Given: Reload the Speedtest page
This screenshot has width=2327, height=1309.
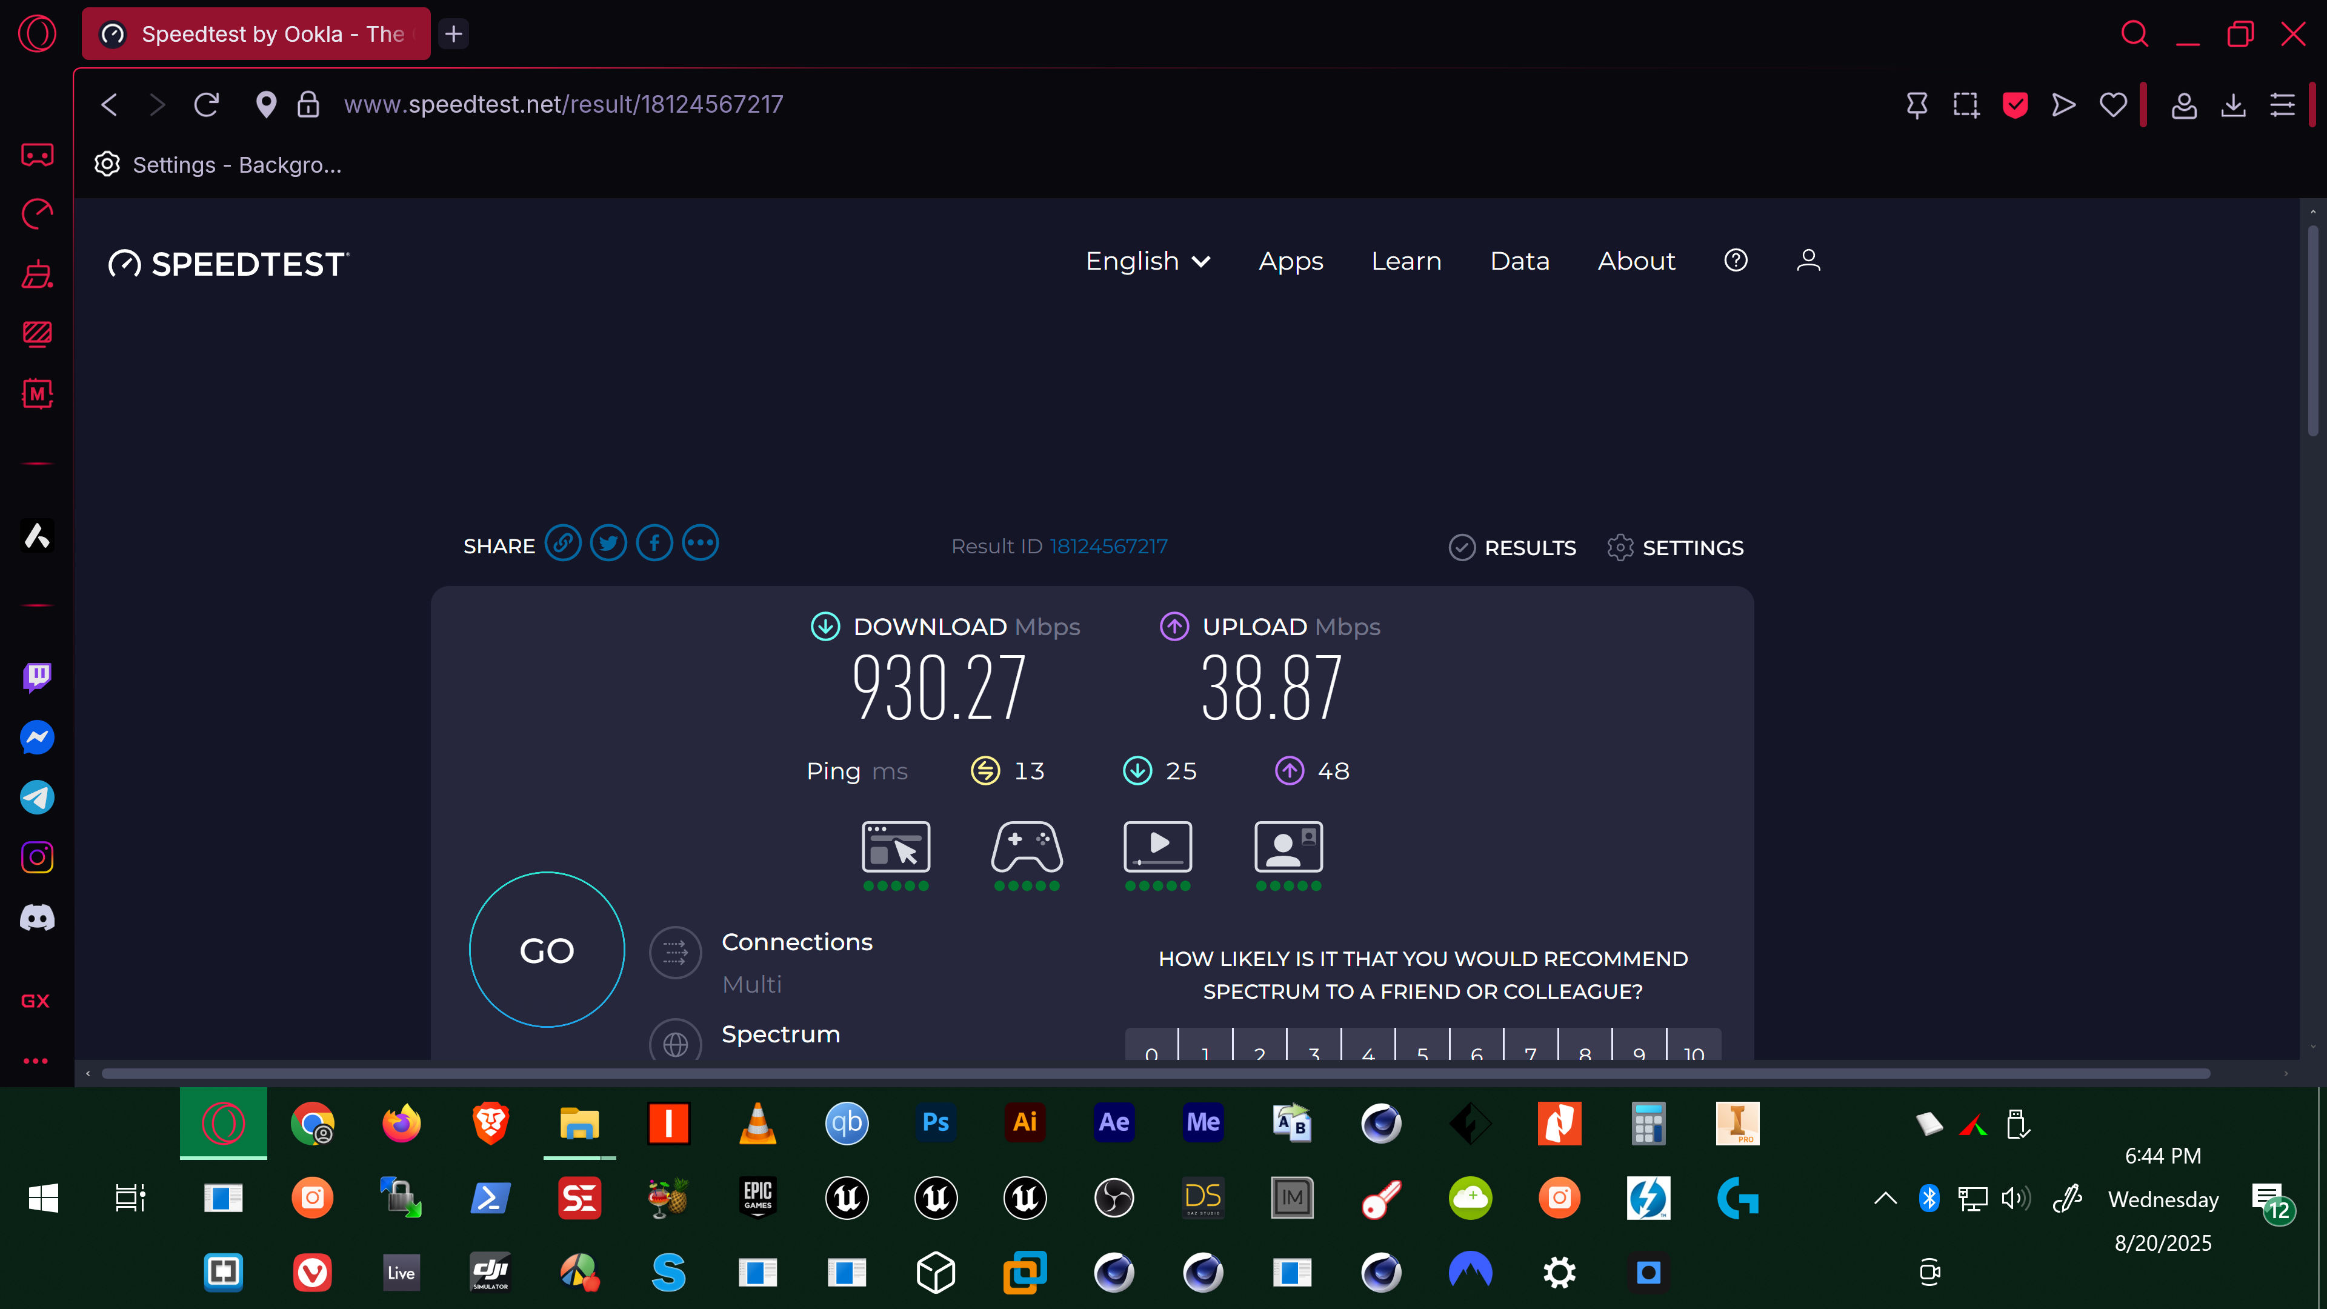Looking at the screenshot, I should click(x=207, y=105).
